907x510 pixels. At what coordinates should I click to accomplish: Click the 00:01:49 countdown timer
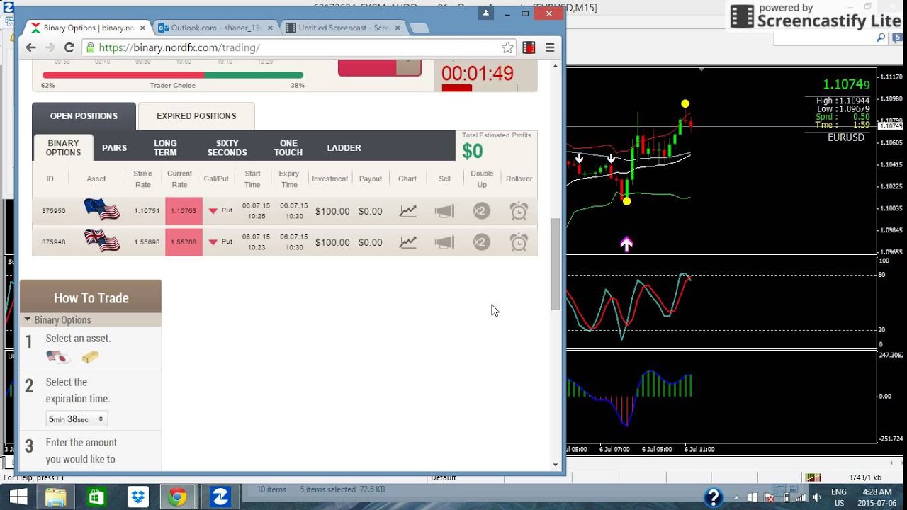(477, 73)
